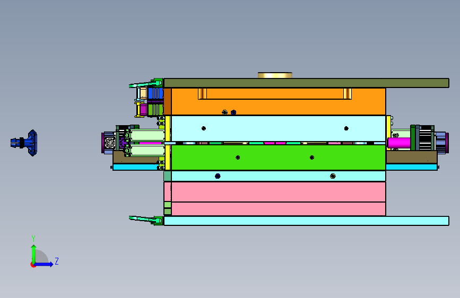Click the red origin of the coordinate triad
The image size is (460, 298).
click(32, 265)
